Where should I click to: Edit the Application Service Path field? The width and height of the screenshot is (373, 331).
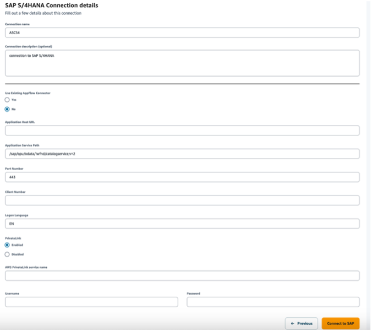coord(182,154)
